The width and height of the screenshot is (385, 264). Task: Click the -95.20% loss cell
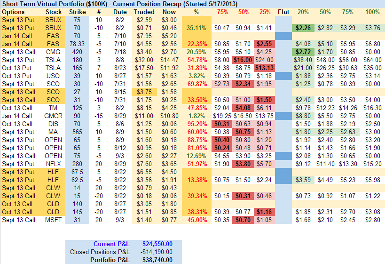[x=196, y=124]
